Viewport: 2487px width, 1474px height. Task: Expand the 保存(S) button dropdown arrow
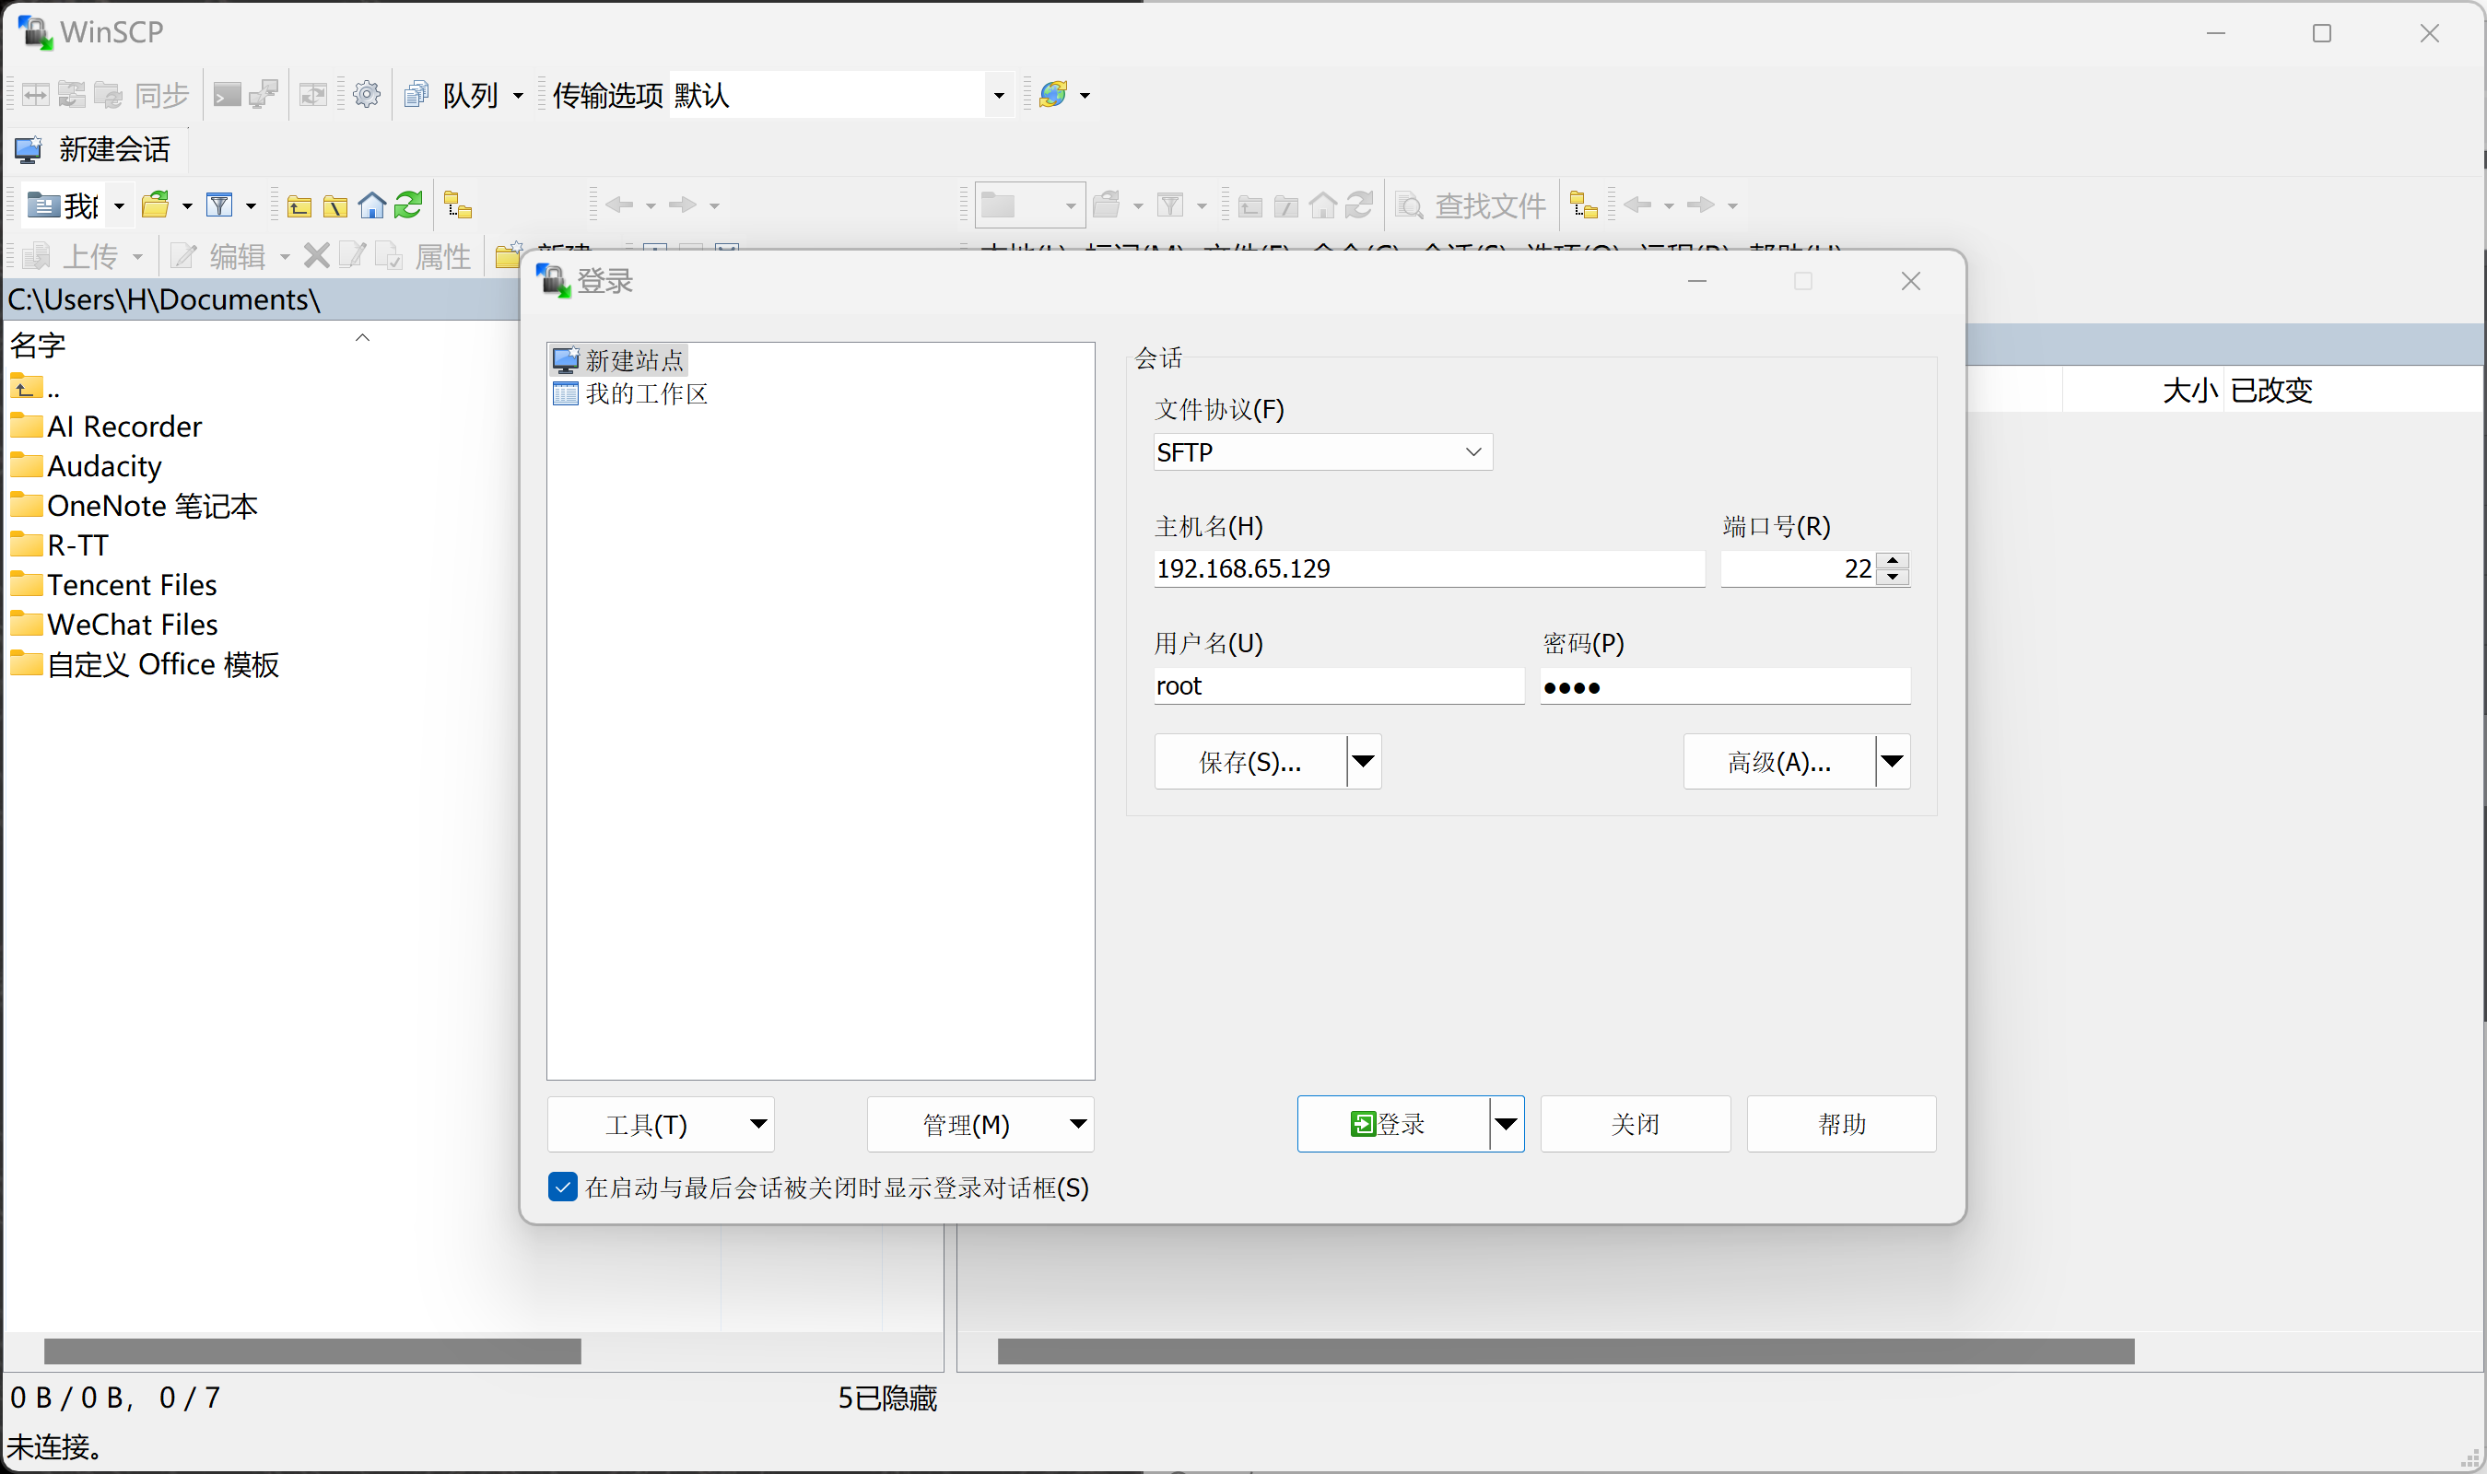point(1364,762)
